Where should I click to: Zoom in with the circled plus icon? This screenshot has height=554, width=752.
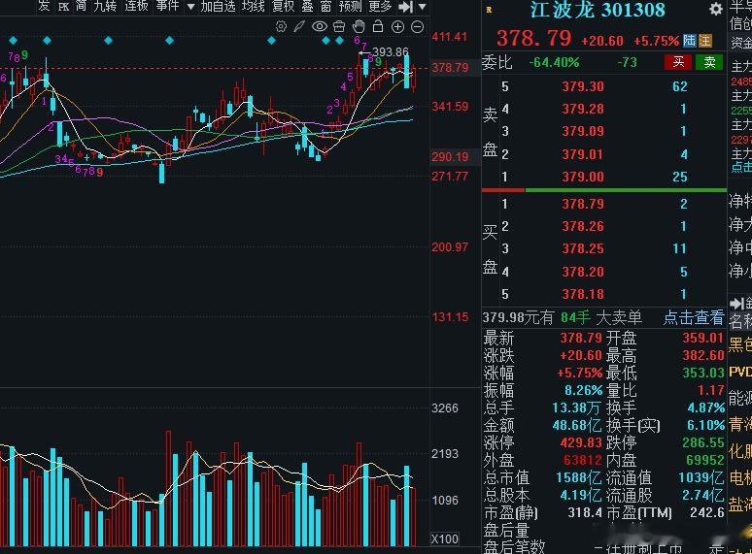(397, 27)
